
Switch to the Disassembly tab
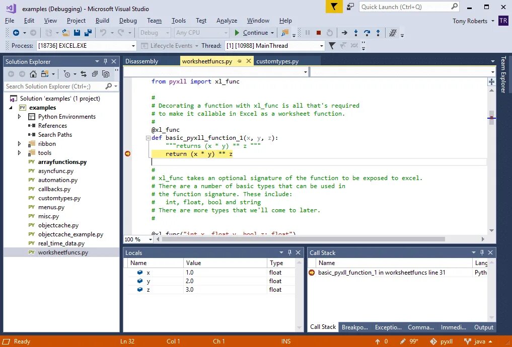[141, 61]
